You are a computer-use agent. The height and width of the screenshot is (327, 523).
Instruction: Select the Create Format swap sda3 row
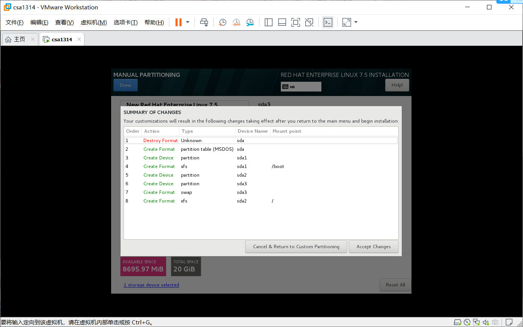click(x=261, y=192)
